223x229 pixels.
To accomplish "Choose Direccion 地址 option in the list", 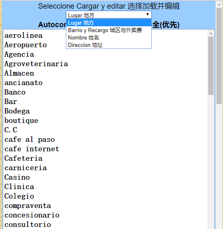I will coord(109,45).
